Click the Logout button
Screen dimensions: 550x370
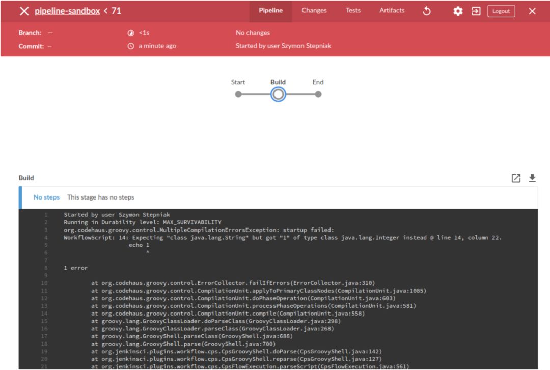point(501,11)
